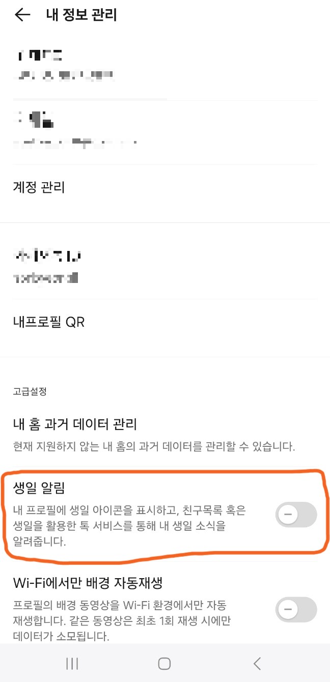Tap the Android navigation bar back chevron

tap(257, 663)
